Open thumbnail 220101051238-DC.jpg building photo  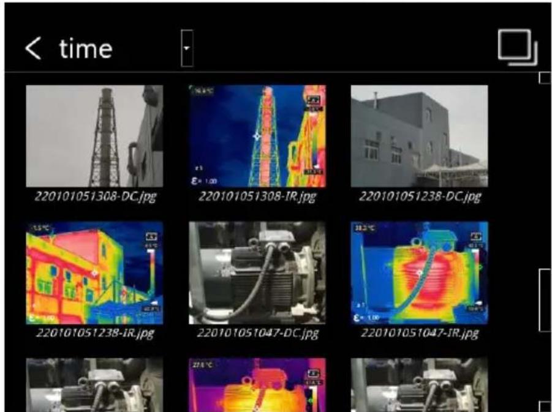pyautogui.click(x=419, y=136)
